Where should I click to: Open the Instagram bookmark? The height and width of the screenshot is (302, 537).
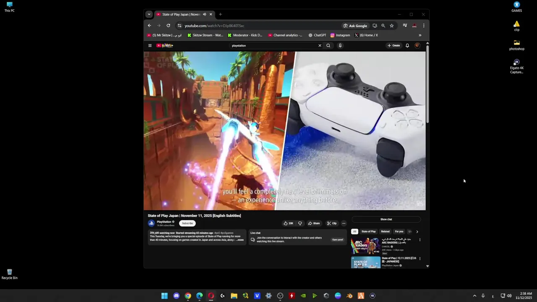click(340, 35)
